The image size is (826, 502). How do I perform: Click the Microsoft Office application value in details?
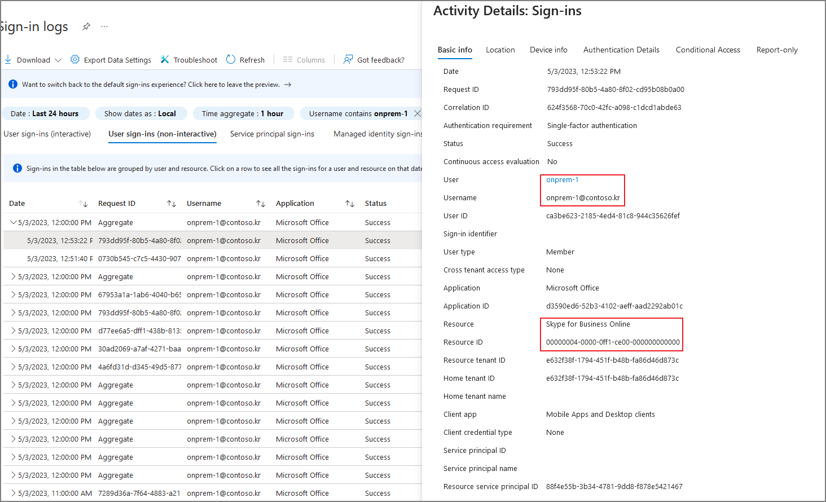(x=573, y=288)
